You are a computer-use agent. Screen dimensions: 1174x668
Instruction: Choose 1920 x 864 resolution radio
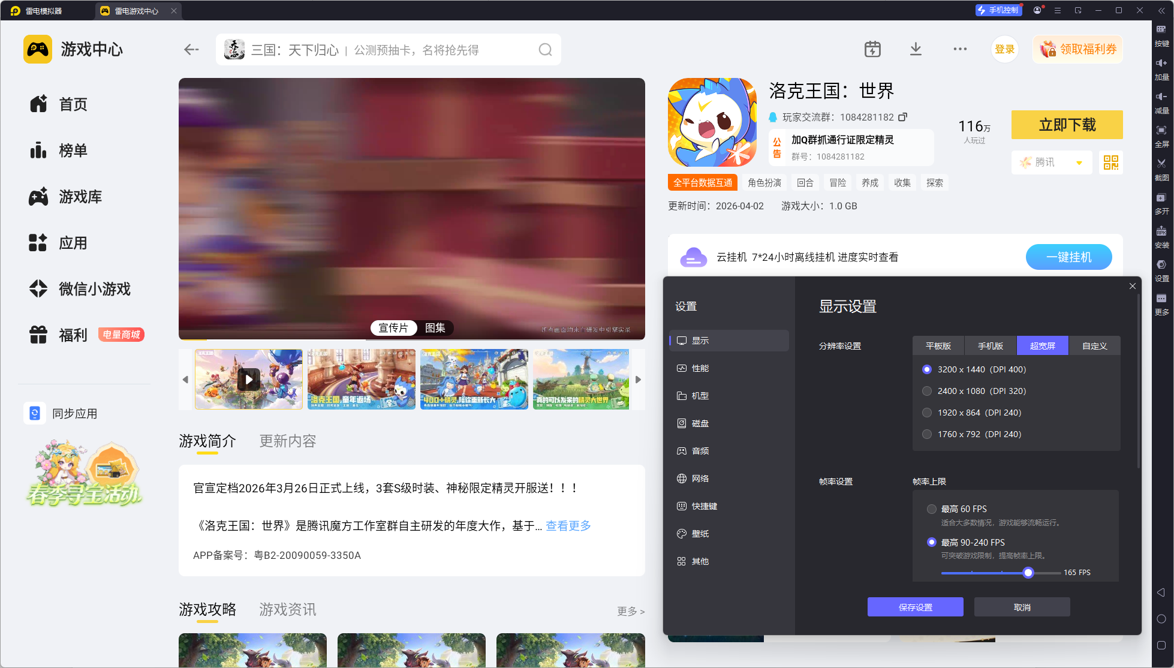pos(927,413)
